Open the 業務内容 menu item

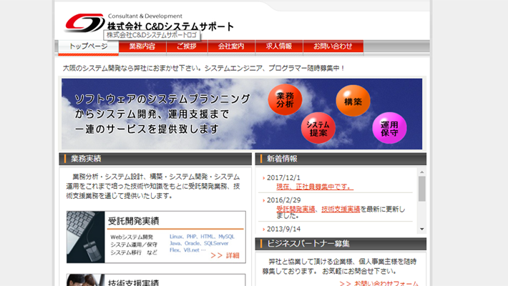pyautogui.click(x=142, y=46)
